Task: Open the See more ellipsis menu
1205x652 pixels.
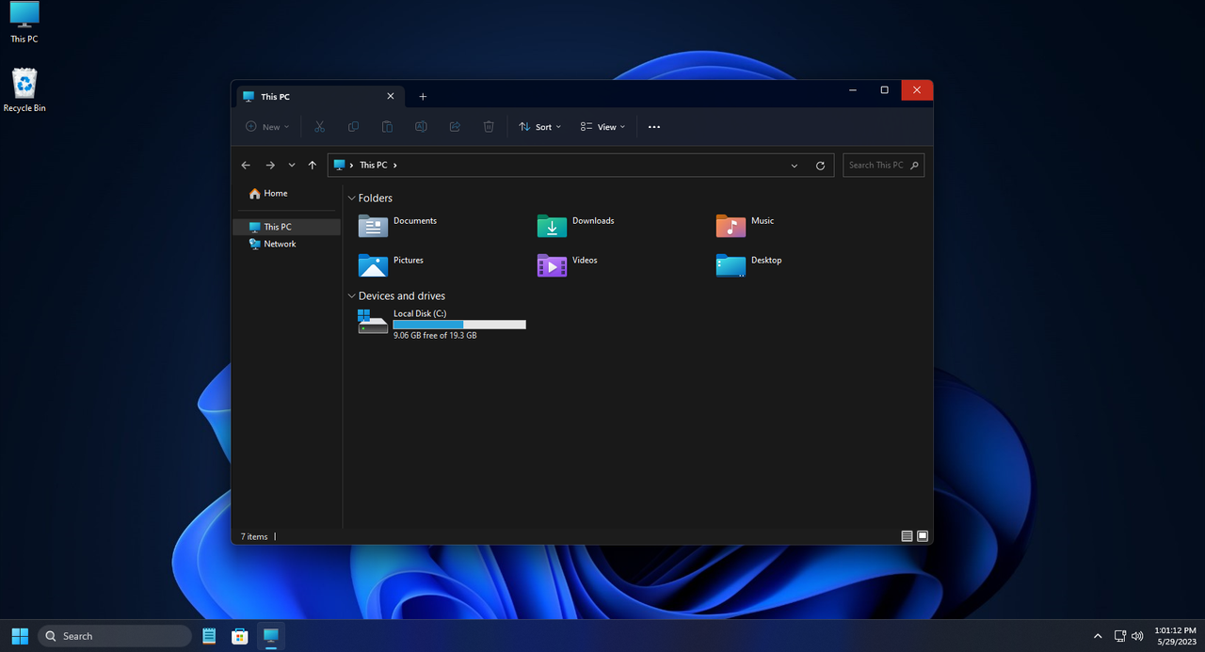Action: (654, 127)
